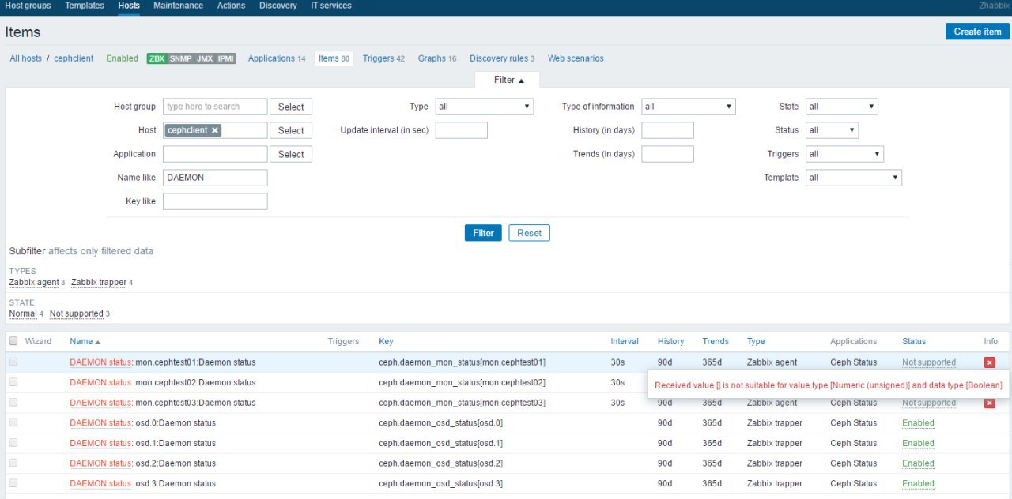Apply the Not supported state subfilter

click(76, 314)
